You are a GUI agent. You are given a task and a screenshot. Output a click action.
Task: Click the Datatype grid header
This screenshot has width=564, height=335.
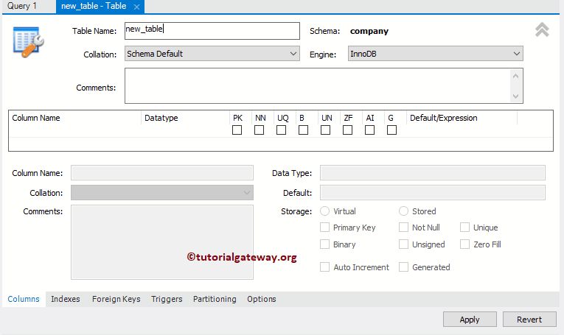[x=185, y=118]
